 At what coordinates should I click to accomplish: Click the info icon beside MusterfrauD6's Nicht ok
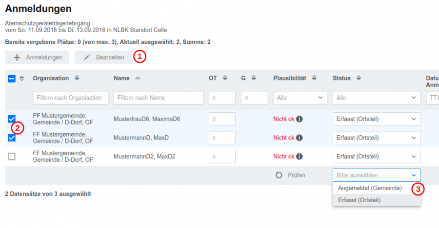pyautogui.click(x=299, y=119)
